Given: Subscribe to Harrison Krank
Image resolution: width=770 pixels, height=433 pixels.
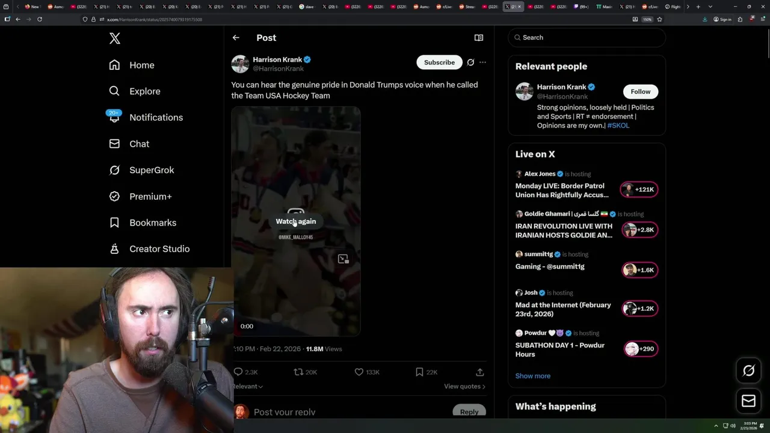Looking at the screenshot, I should [439, 63].
